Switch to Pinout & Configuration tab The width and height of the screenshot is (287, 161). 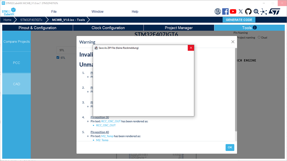pyautogui.click(x=37, y=28)
